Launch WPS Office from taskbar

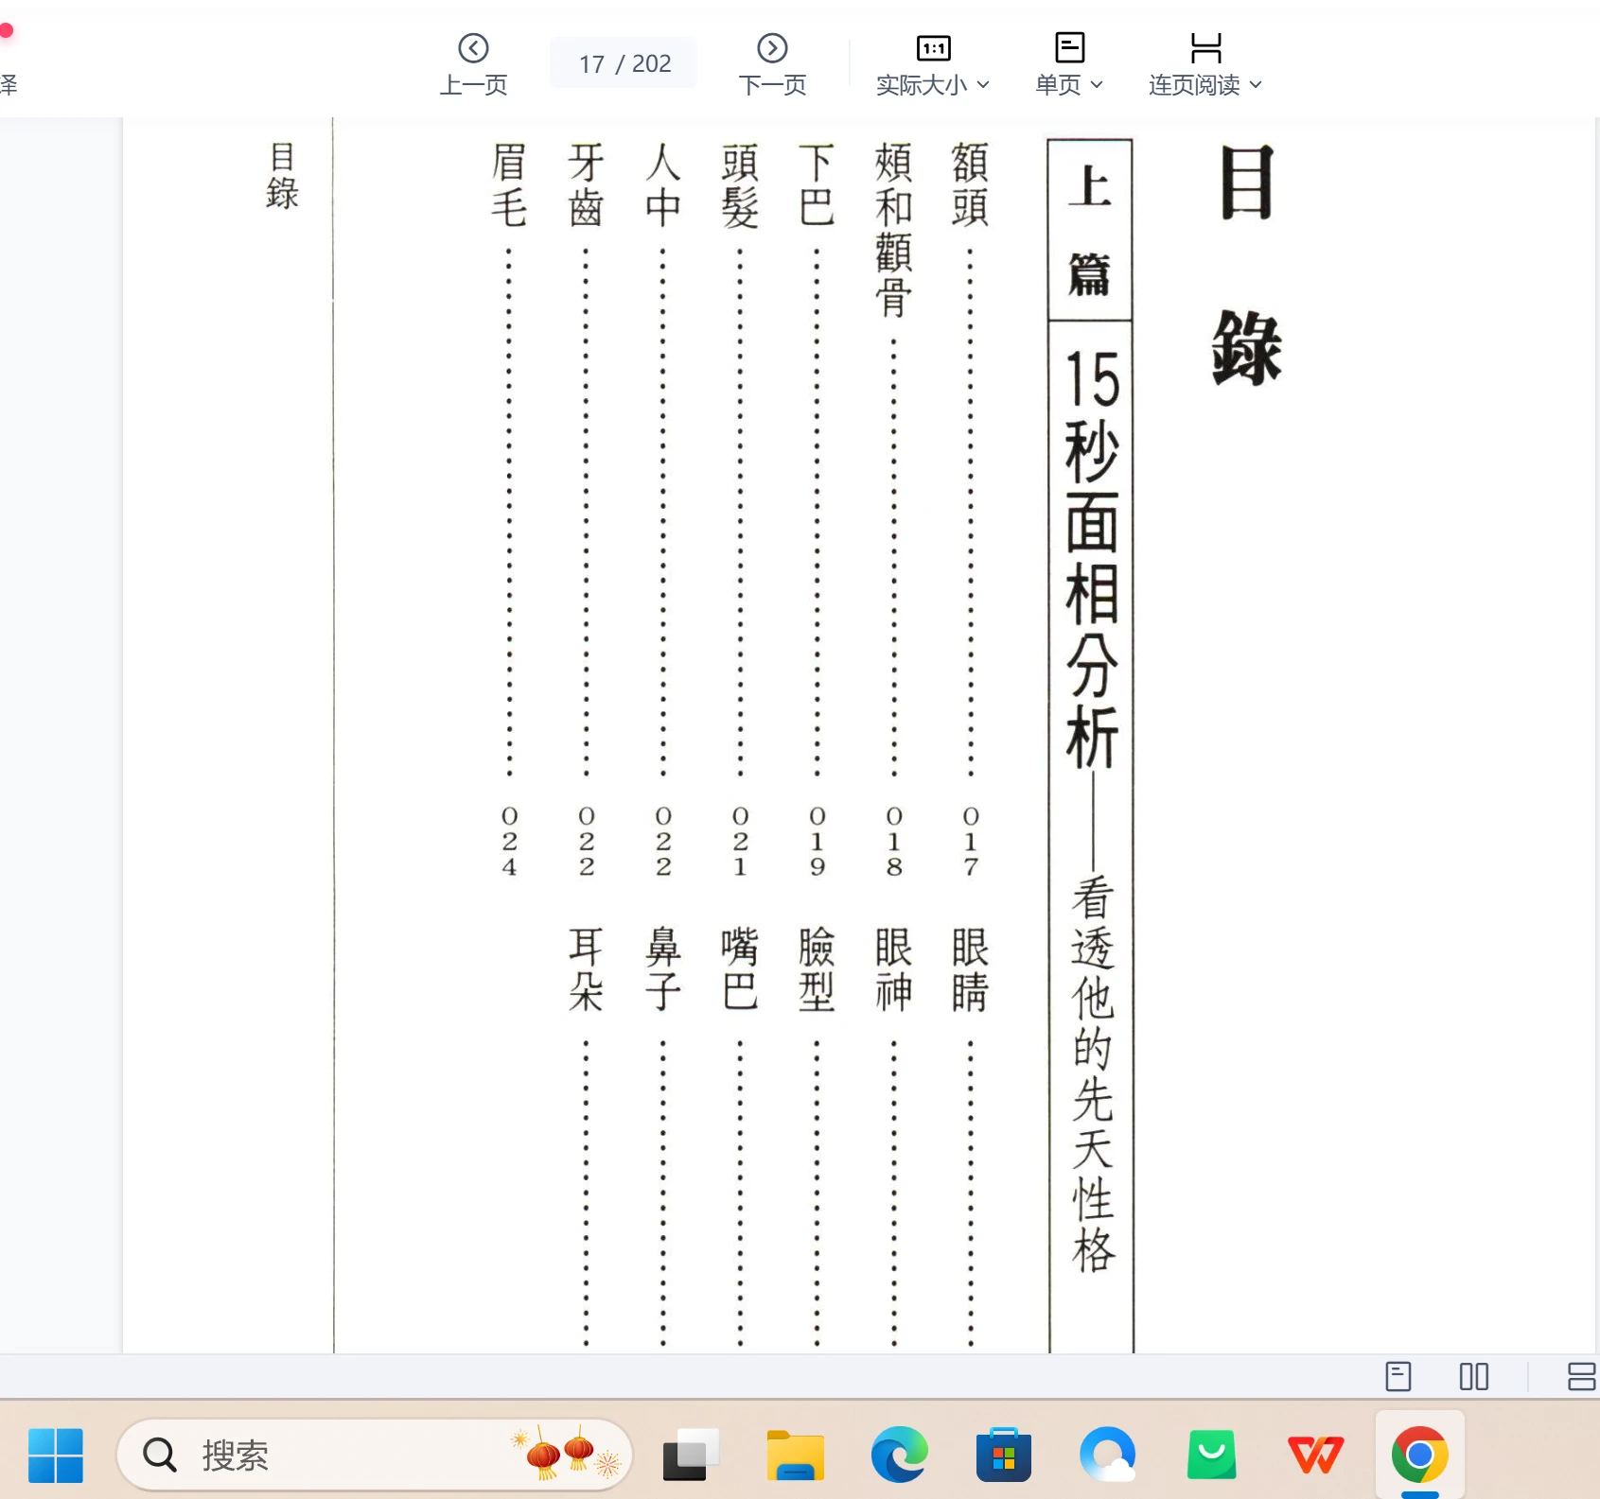pyautogui.click(x=1315, y=1455)
